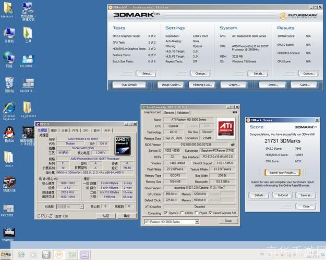Click the Futuremark logo in the 3DMark06 window
Screen dimensions: 326x260
click(298, 16)
